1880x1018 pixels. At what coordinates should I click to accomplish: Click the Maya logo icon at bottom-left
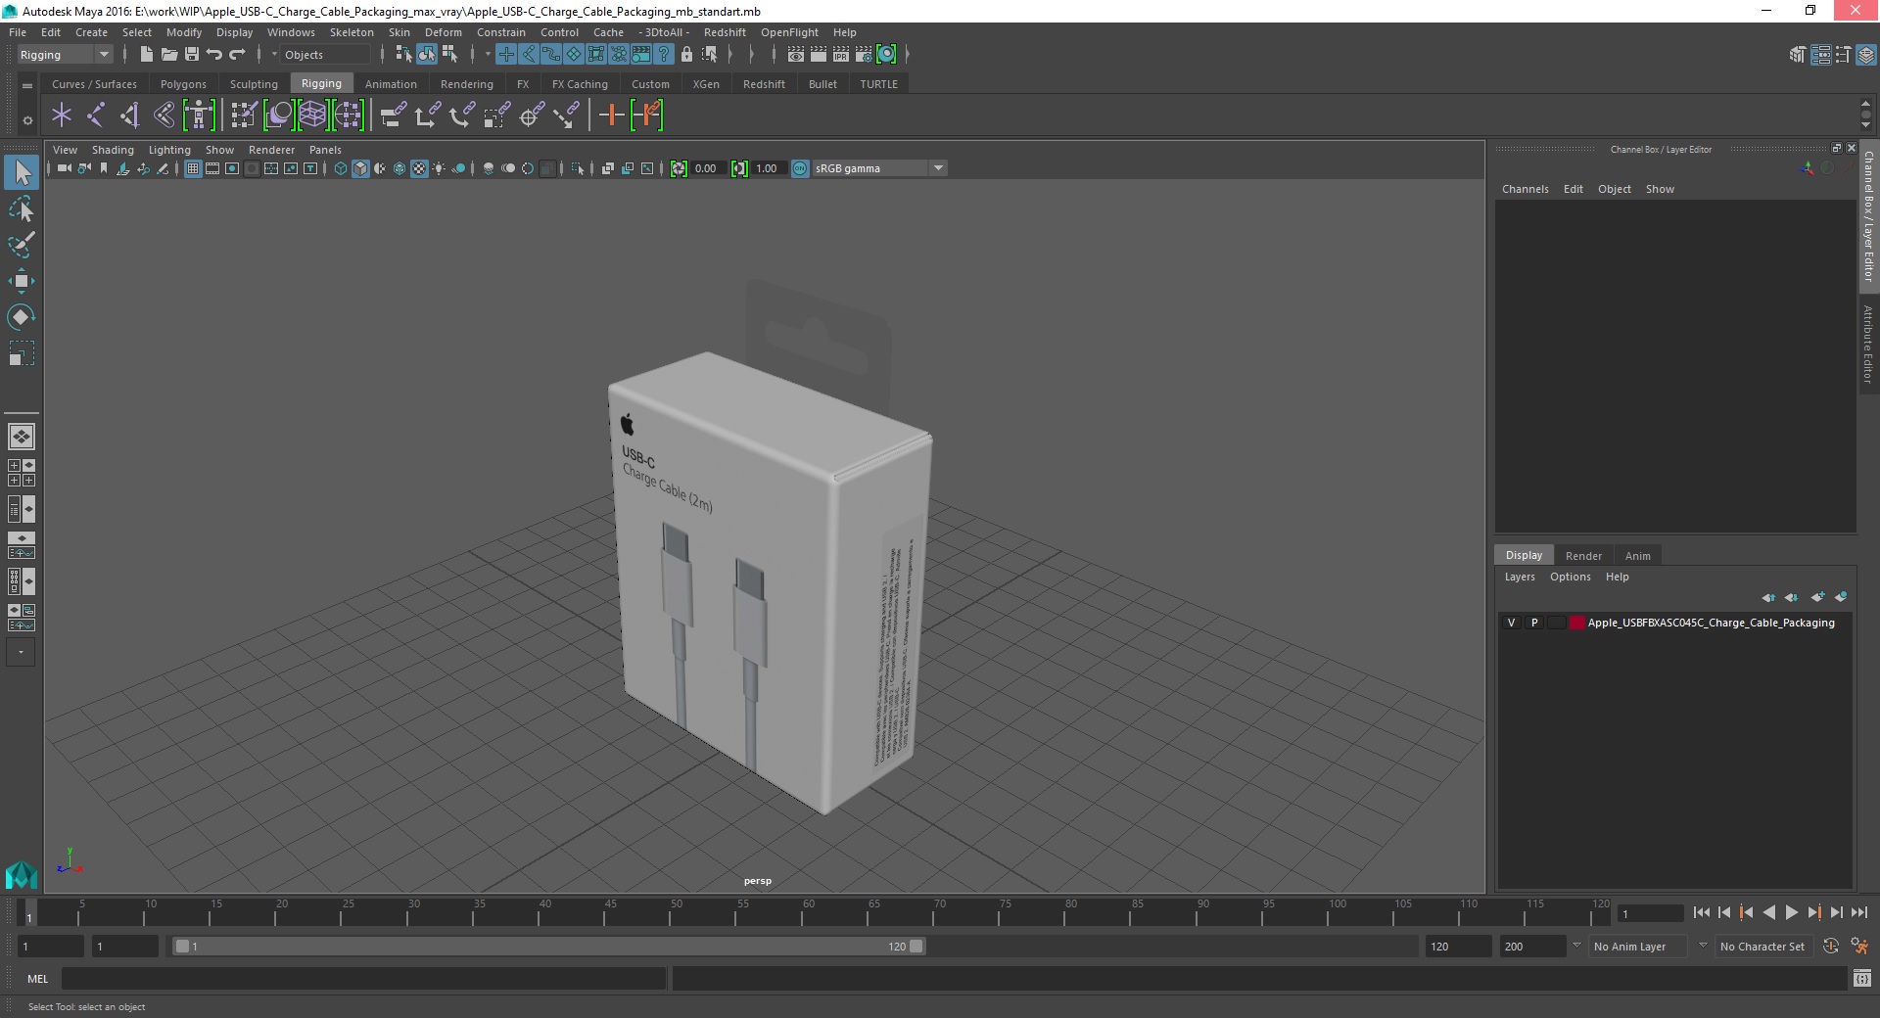click(x=21, y=874)
